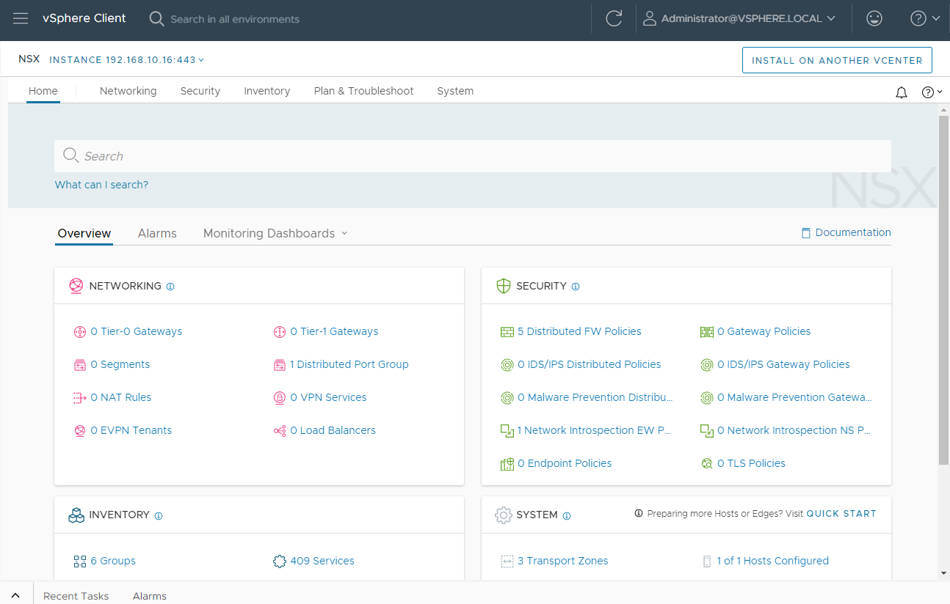The width and height of the screenshot is (950, 604).
Task: Click the Gateway Policies icon
Action: 707,332
